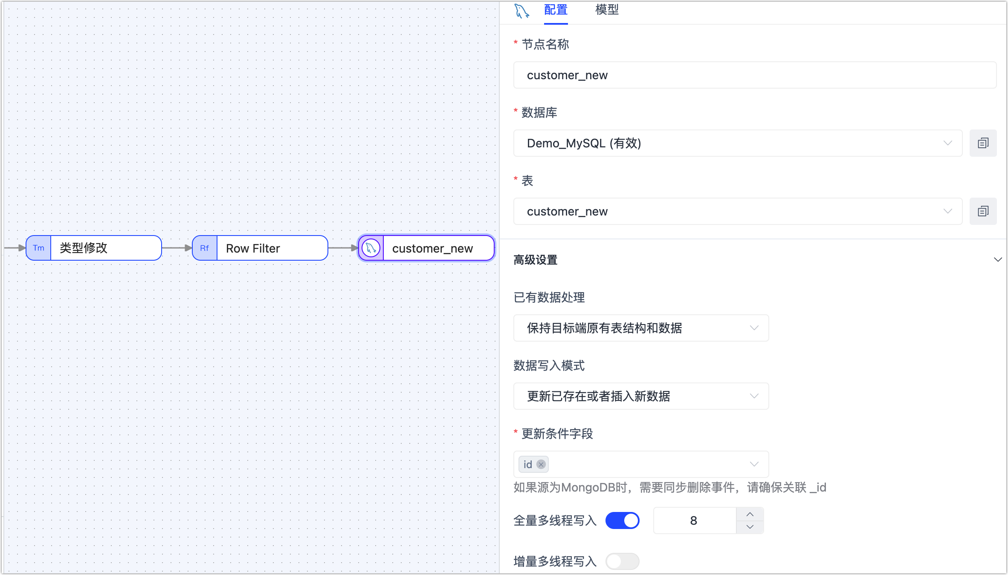Click the MongoDB _id hint text
The image size is (1008, 575).
pyautogui.click(x=670, y=487)
